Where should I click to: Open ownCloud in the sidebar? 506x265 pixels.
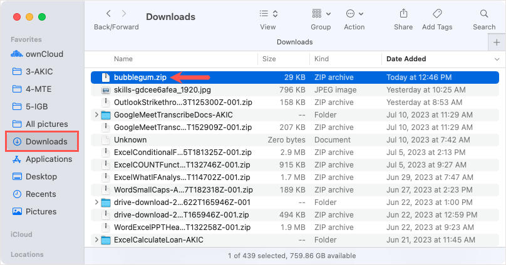click(44, 54)
